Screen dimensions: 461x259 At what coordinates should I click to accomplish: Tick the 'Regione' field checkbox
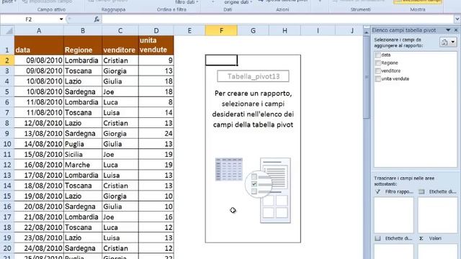click(x=378, y=63)
